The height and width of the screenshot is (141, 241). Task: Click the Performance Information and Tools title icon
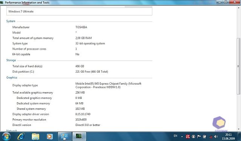2,3
